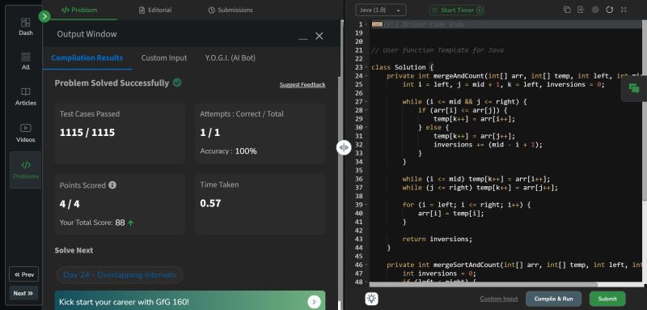Image resolution: width=647 pixels, height=310 pixels.
Task: Open the Videos sidebar section
Action: point(26,134)
